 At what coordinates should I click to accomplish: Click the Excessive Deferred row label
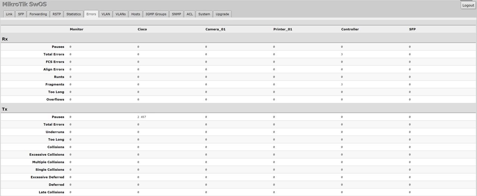coord(47,177)
